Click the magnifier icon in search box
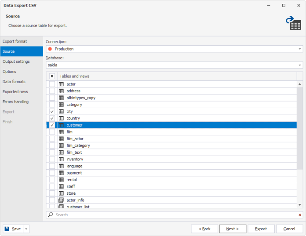Image resolution: width=306 pixels, height=236 pixels. tap(51, 215)
